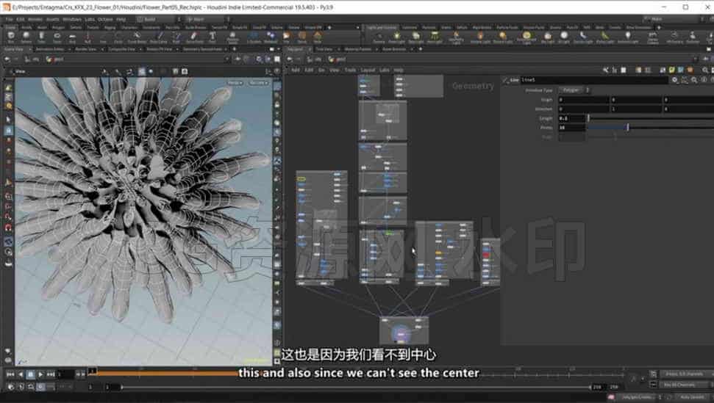Select the Helix shelf tool

pos(317,37)
